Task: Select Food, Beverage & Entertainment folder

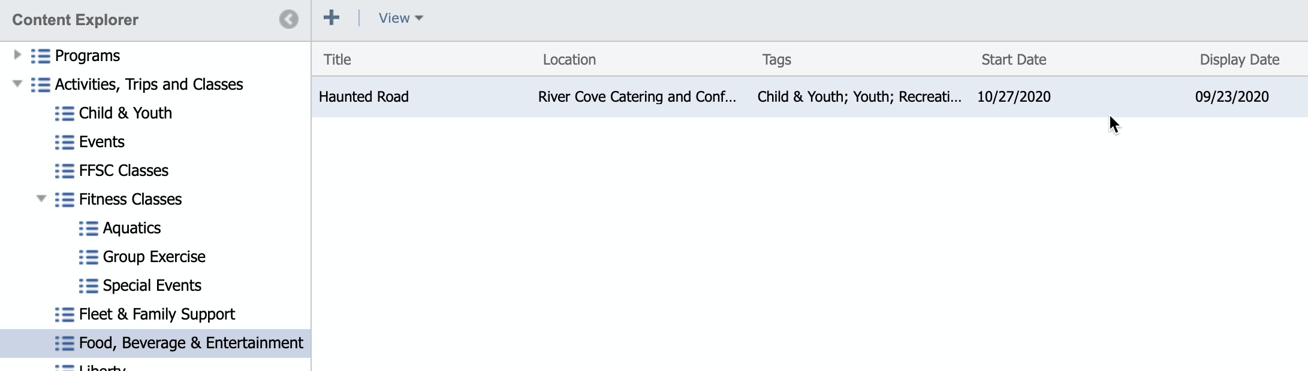Action: 191,343
